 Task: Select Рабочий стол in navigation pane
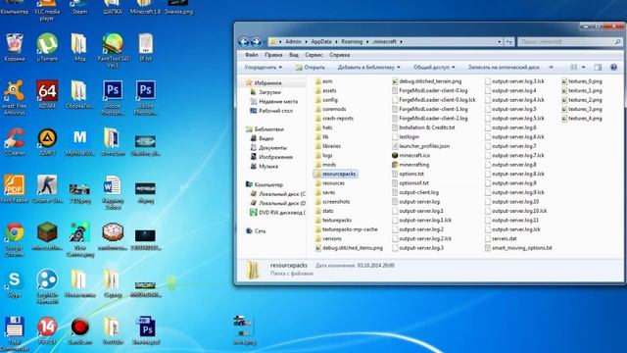[276, 111]
